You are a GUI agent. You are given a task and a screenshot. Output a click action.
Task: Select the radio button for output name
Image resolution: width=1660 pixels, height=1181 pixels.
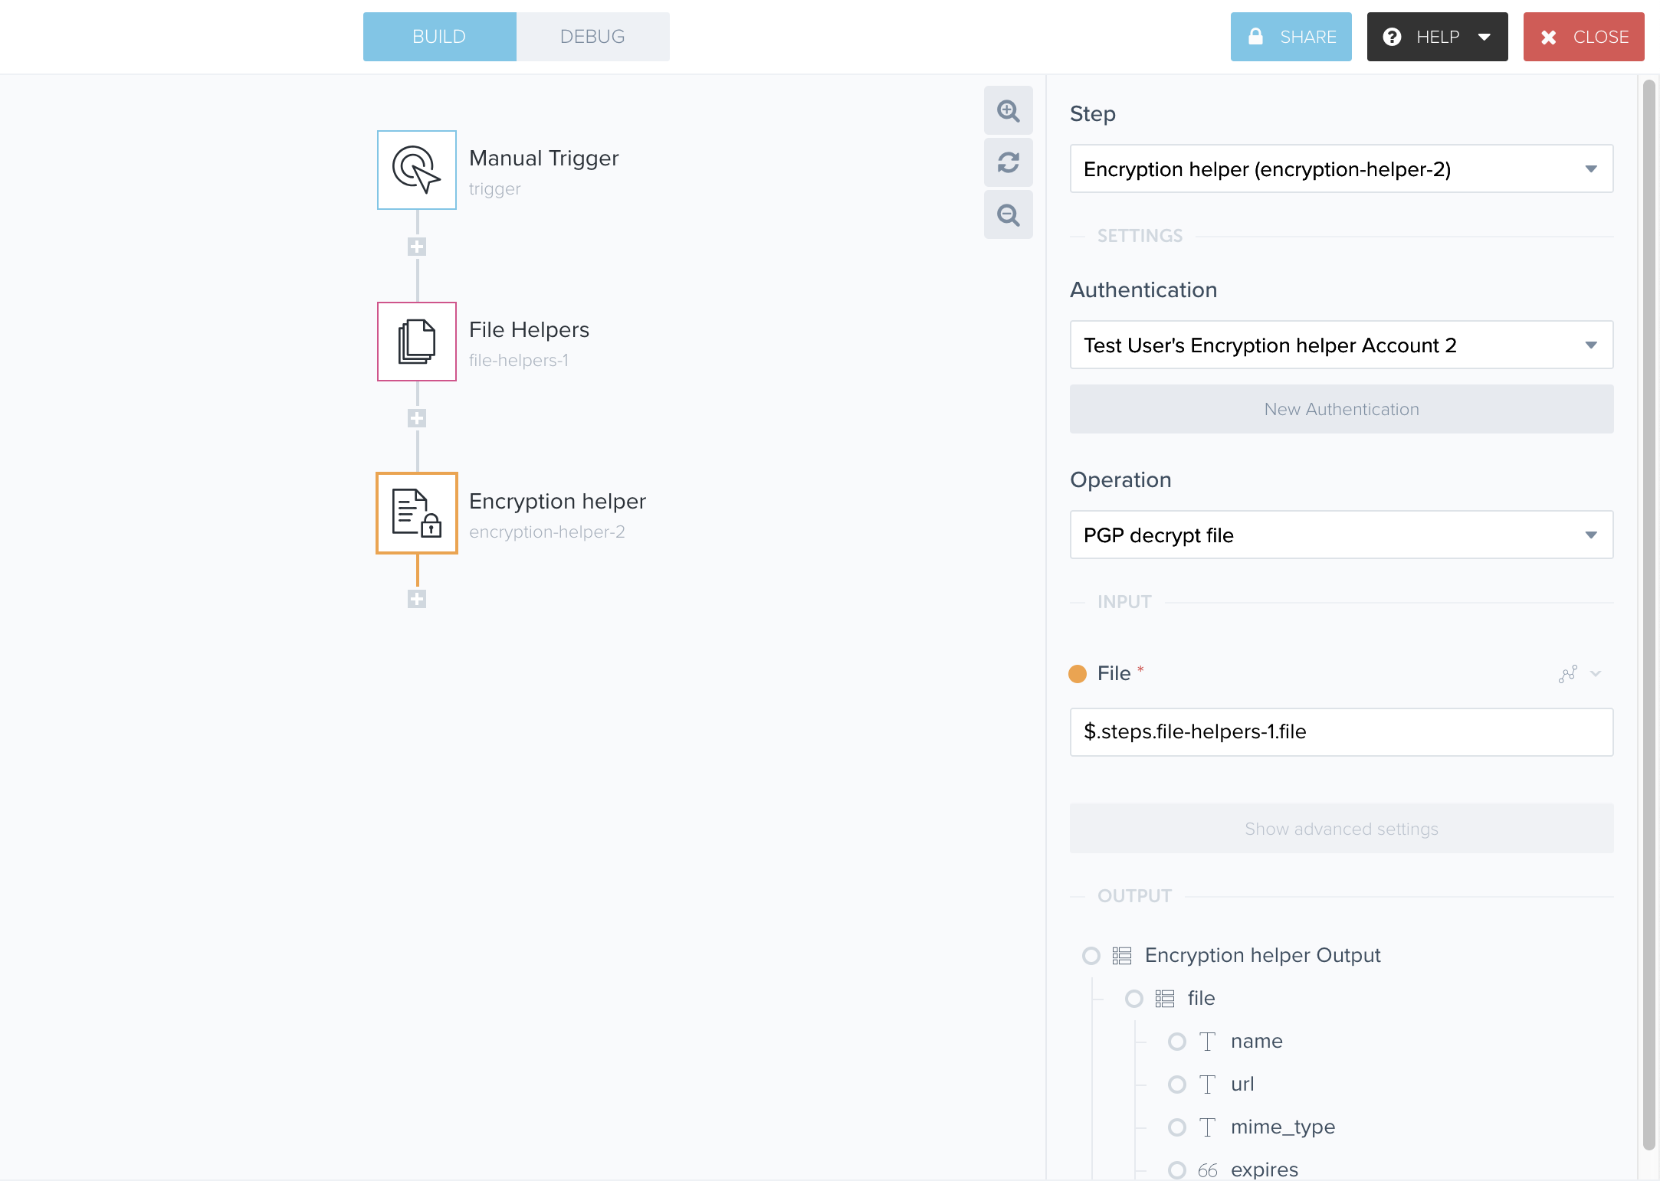click(x=1177, y=1041)
